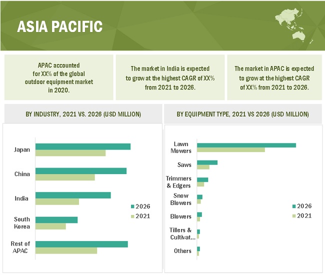
Task: Click the 2021 legend swatch in equipment chart
Action: click(294, 216)
